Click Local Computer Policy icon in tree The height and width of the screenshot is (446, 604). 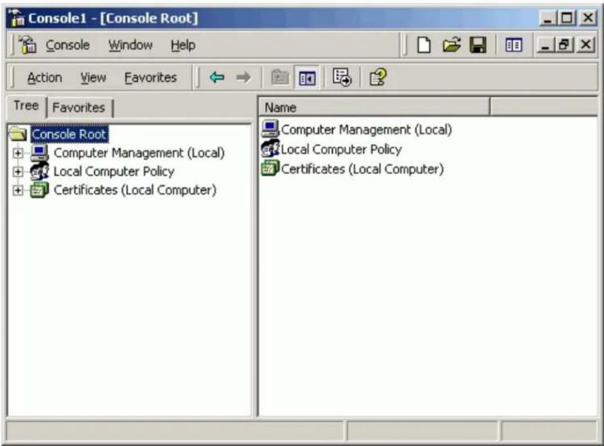40,171
